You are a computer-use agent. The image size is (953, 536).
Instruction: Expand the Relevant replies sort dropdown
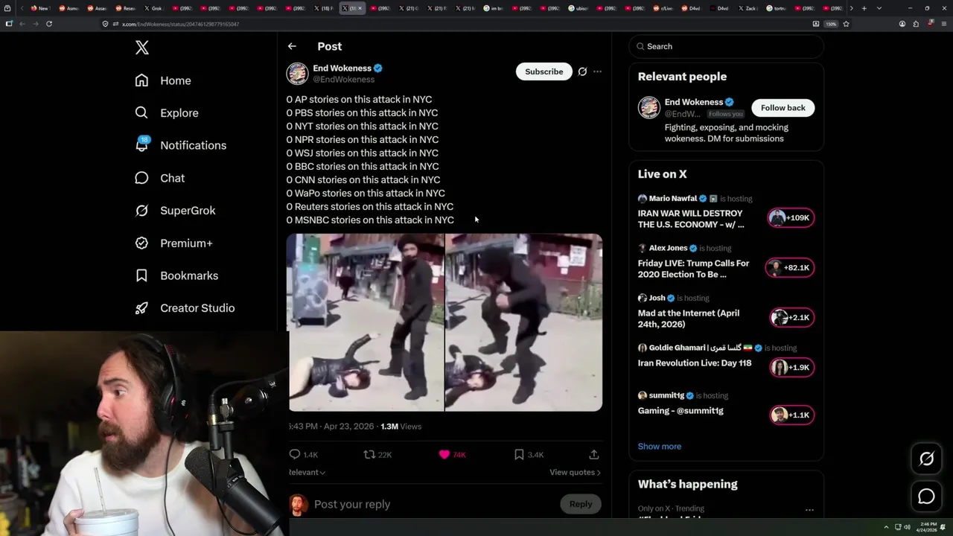[x=307, y=472]
